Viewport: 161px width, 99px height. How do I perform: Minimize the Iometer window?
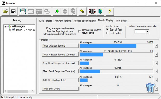137,3
